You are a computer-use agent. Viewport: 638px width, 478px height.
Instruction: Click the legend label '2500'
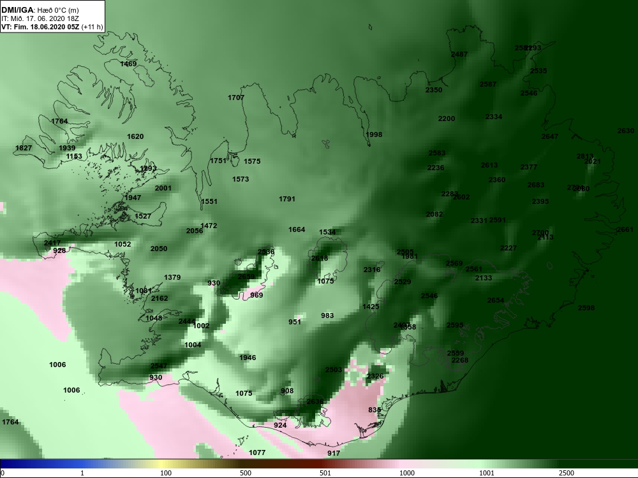pos(566,473)
